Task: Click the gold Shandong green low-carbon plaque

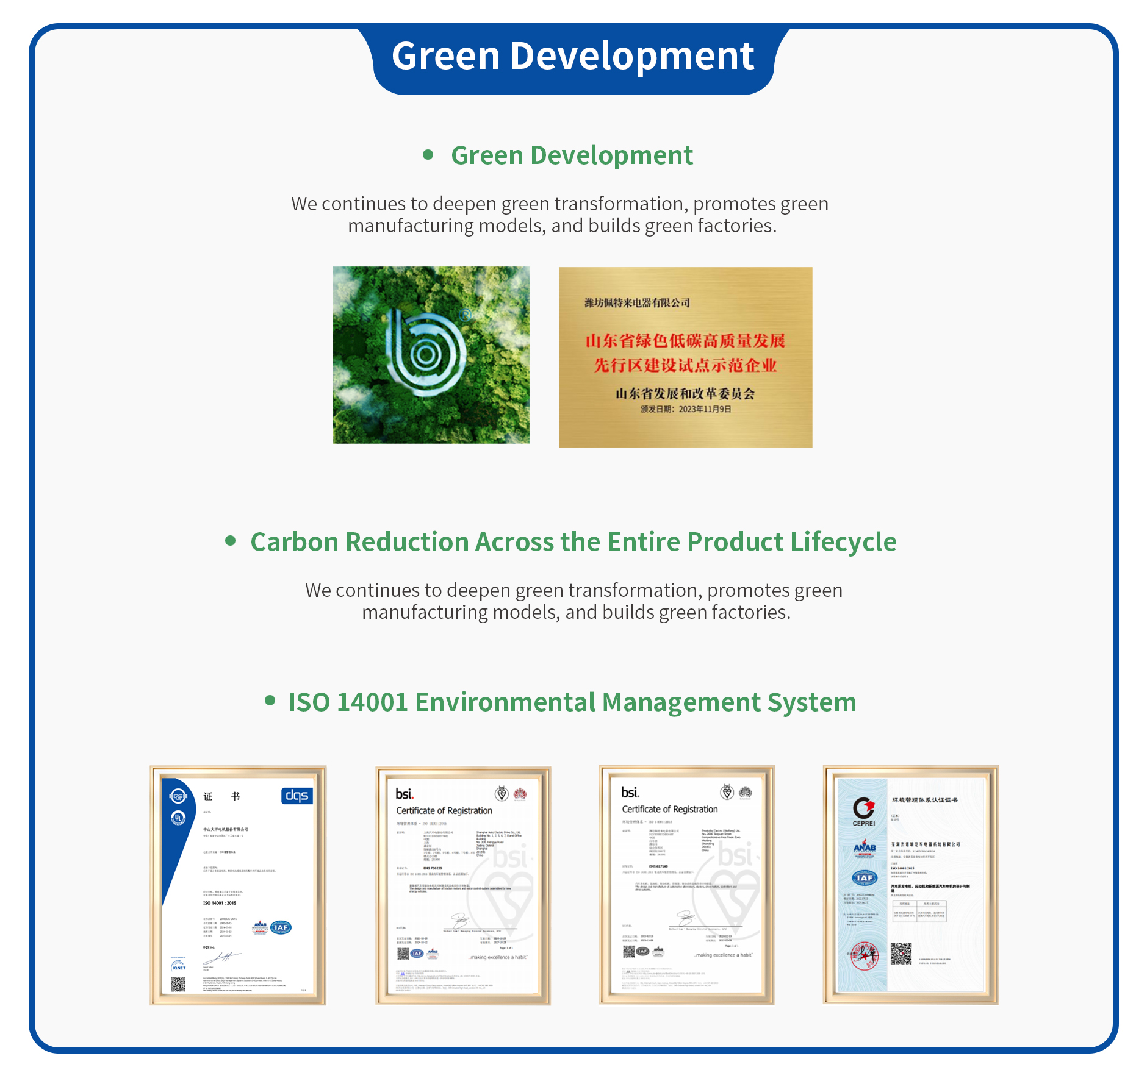Action: 685,357
